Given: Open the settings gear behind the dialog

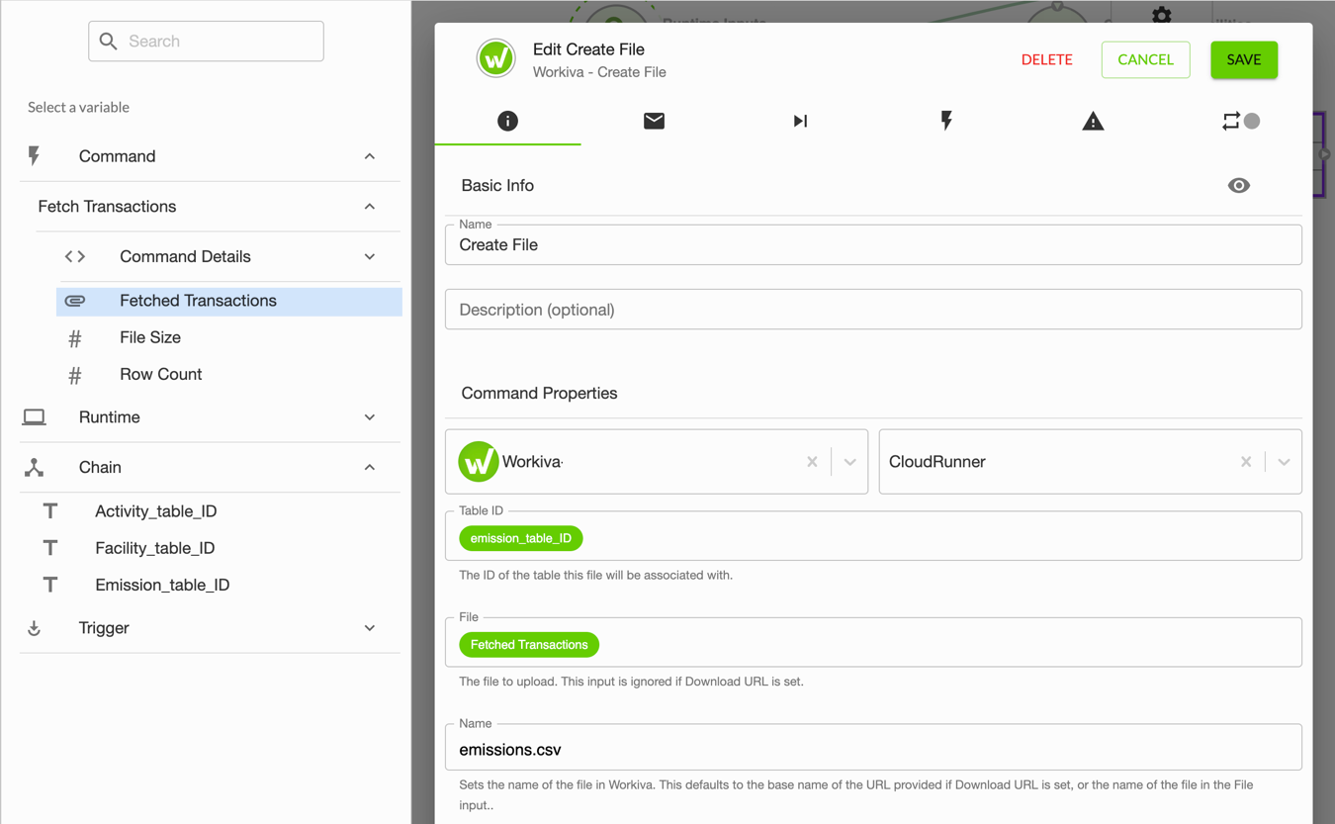Looking at the screenshot, I should [1162, 14].
